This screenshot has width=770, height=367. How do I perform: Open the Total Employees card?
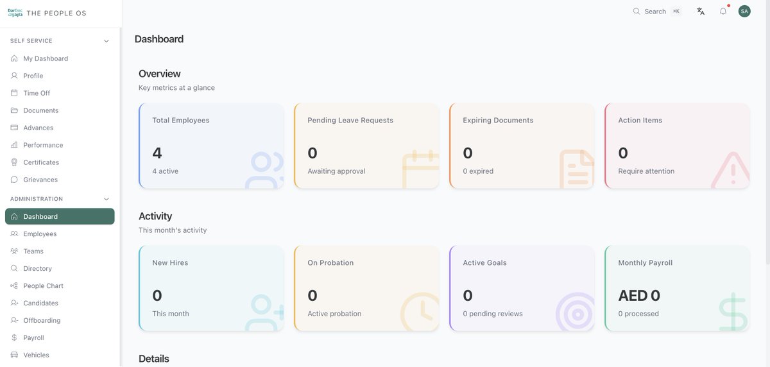tap(211, 146)
